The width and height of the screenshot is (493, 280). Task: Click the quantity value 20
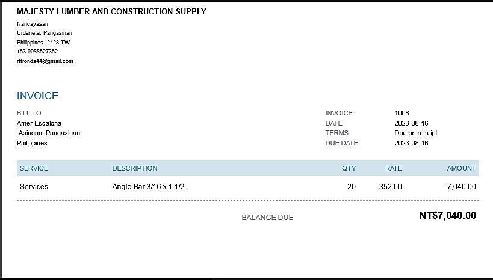[352, 187]
